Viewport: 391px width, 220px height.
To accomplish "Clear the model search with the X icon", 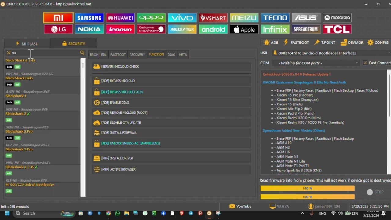I will point(9,53).
